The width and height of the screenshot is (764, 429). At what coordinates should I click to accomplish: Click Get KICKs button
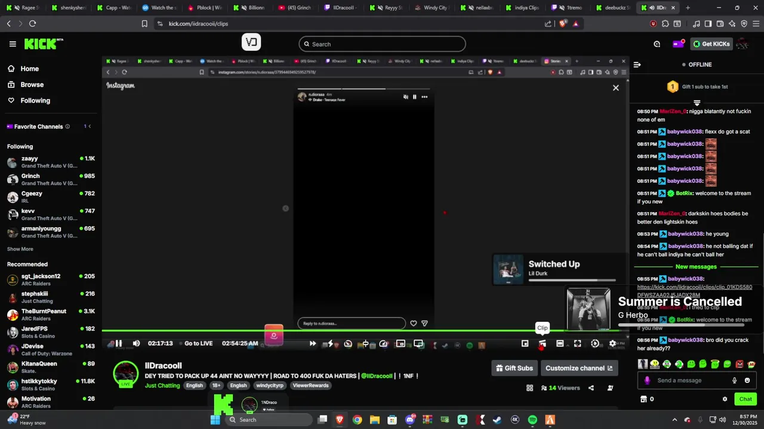tap(710, 44)
